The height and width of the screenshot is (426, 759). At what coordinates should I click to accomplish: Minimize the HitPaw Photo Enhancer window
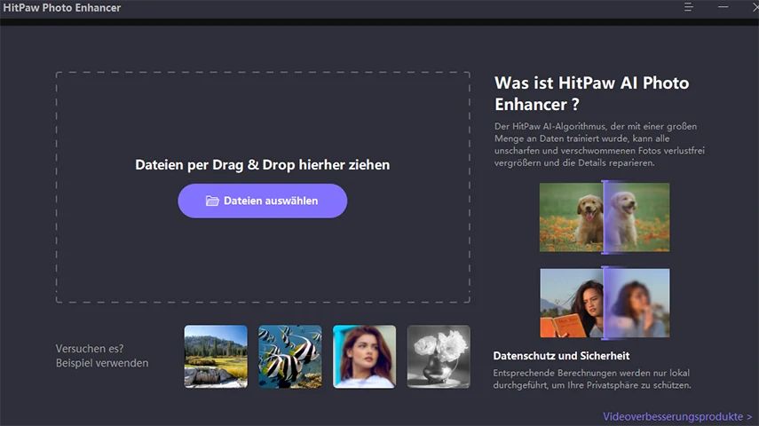click(x=723, y=7)
